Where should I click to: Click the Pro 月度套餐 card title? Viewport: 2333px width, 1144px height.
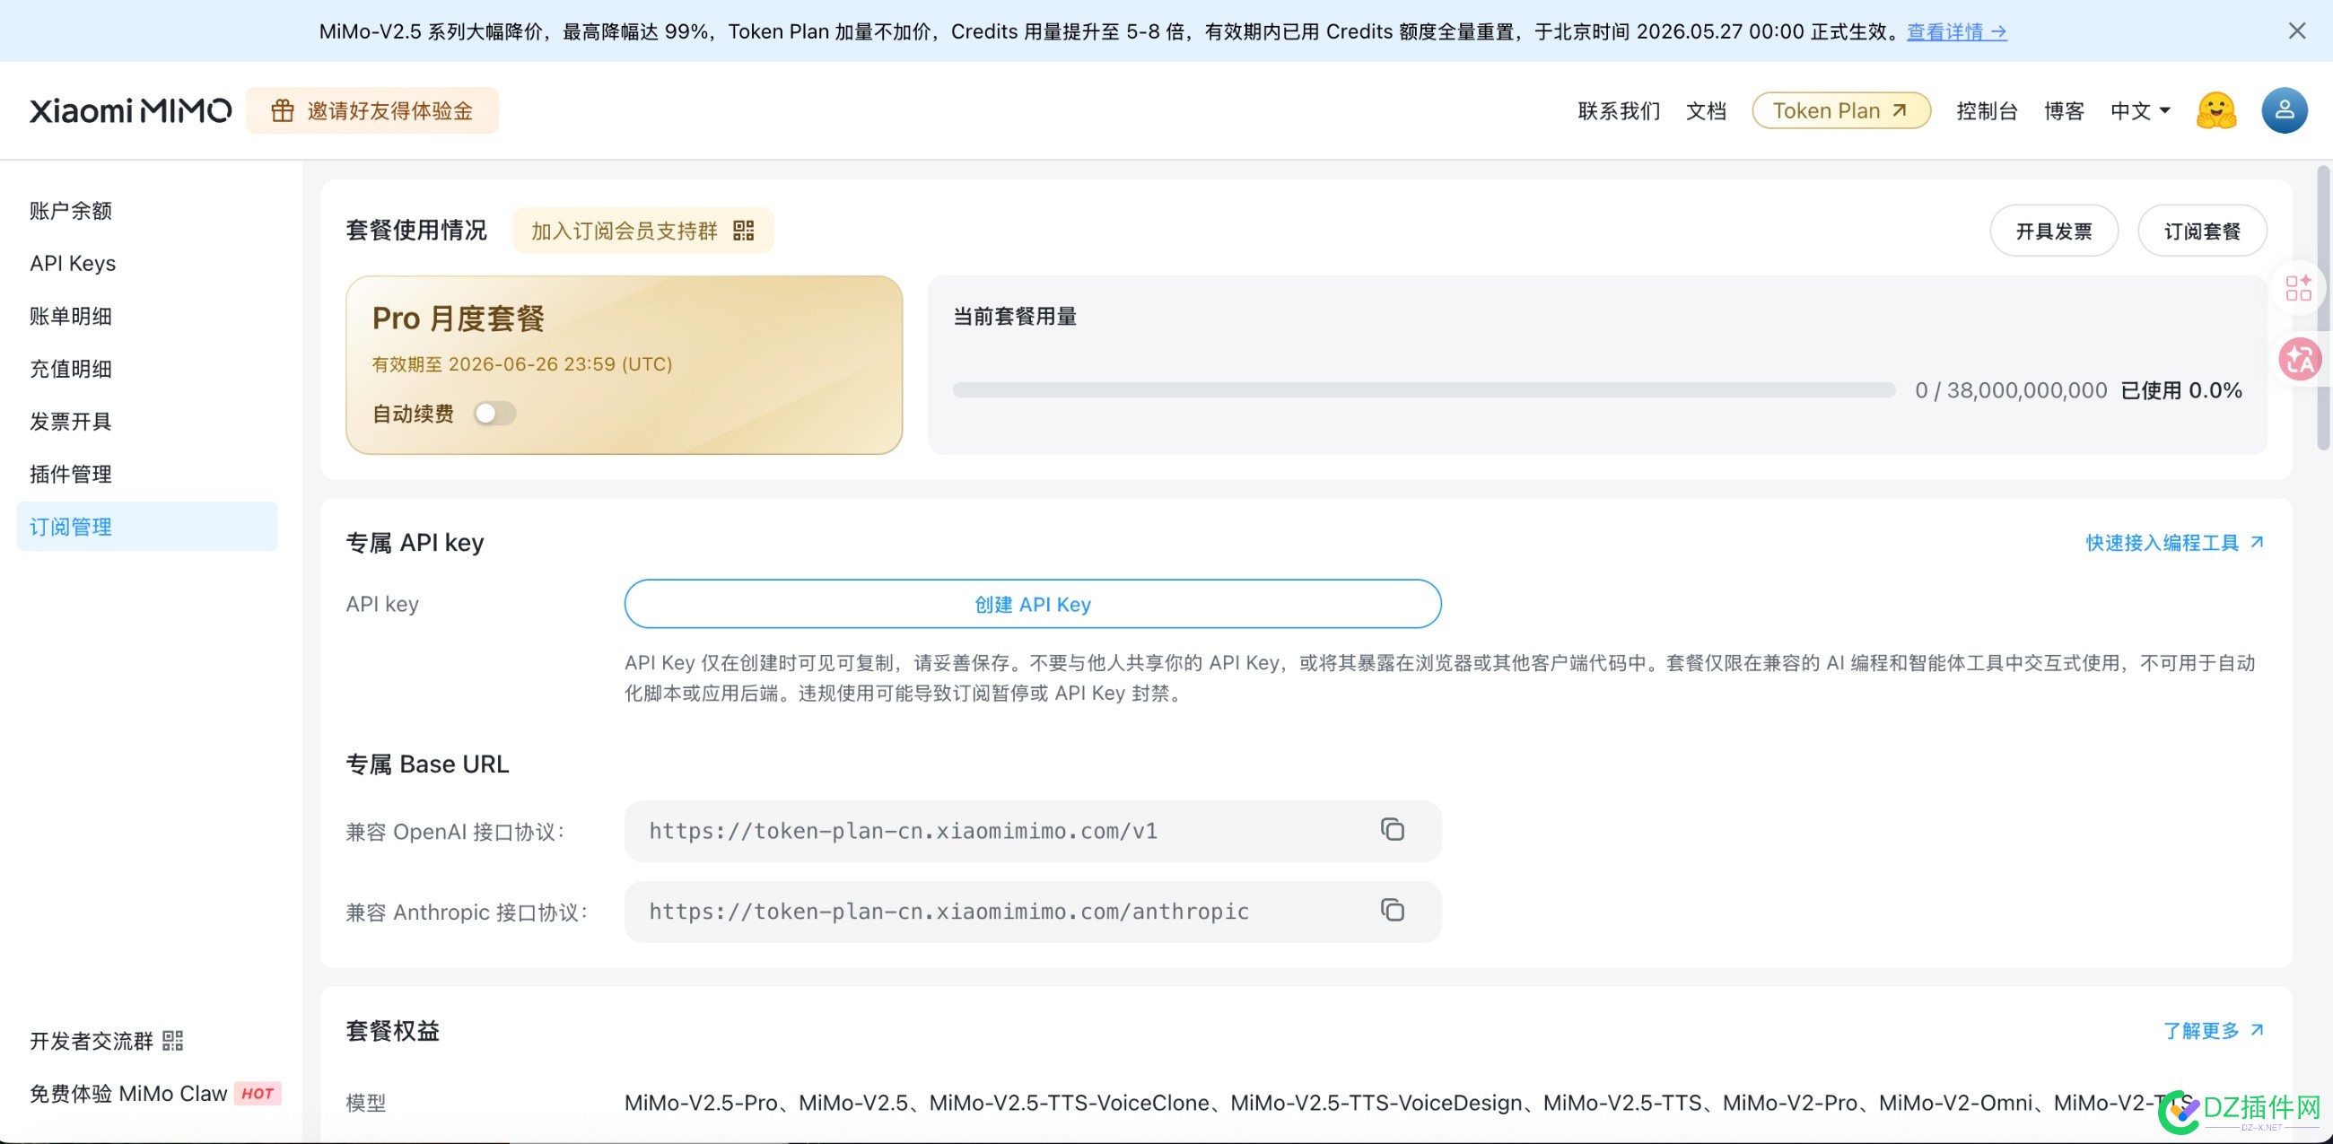click(459, 318)
